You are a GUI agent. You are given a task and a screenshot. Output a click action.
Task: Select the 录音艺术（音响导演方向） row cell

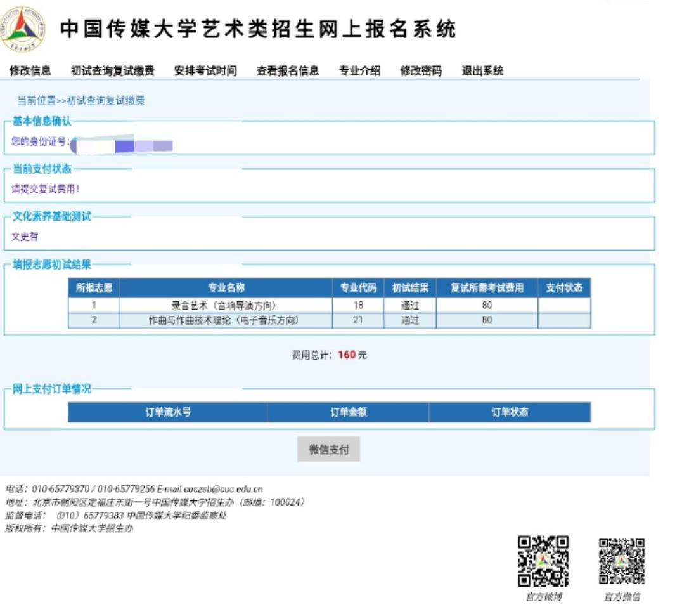click(x=226, y=306)
